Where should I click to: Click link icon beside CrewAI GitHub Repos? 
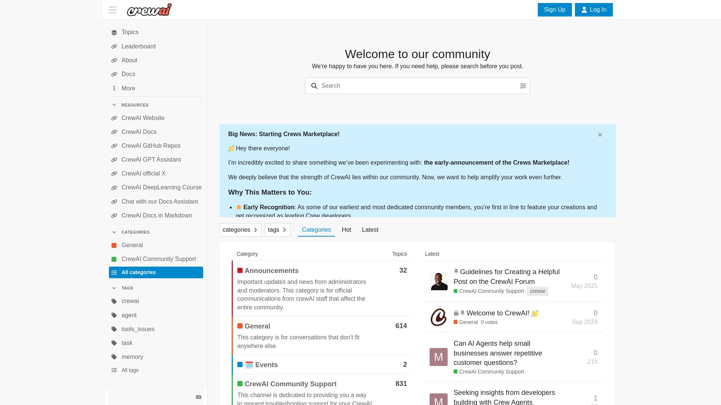coord(114,146)
